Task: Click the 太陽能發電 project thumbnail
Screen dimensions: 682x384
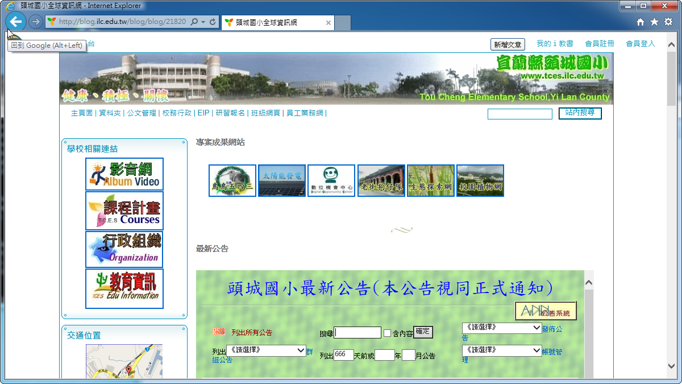Action: [x=282, y=181]
